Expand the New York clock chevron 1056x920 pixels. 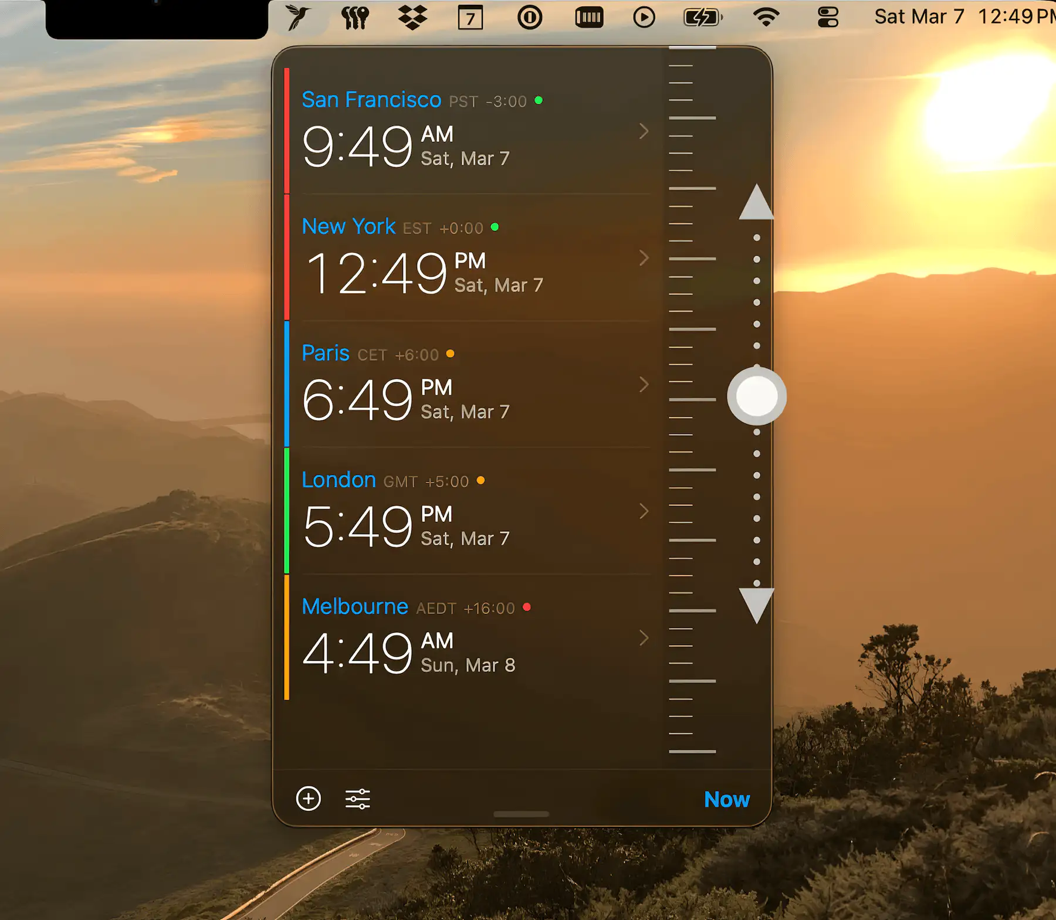tap(644, 258)
